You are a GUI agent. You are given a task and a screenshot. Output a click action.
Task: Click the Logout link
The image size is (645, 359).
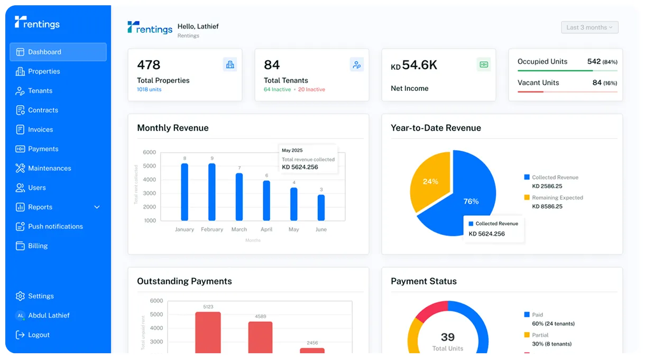(x=39, y=335)
